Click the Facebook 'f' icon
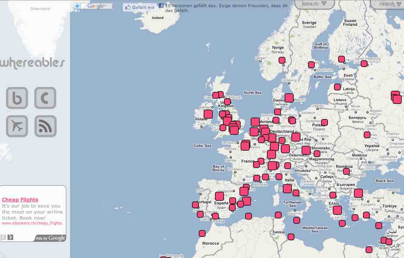This screenshot has height=258, width=404. (161, 5)
